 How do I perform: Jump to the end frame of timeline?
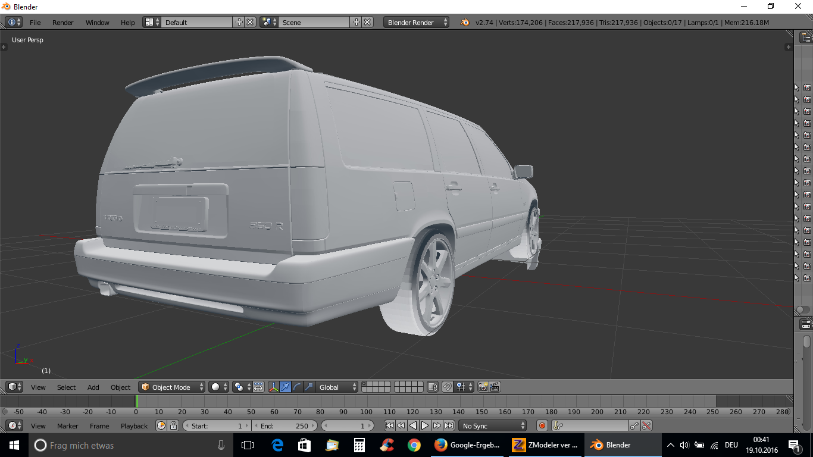tap(449, 425)
